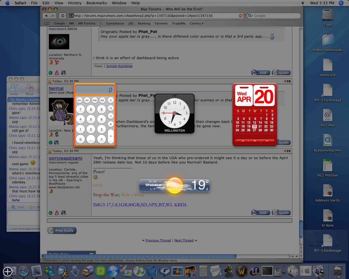Open the Tiger hard drive icon
This screenshot has height=279, width=349.
pos(327,15)
